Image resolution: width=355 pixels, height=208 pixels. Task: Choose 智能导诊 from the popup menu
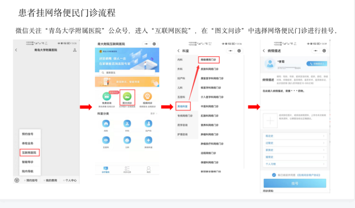pos(28,162)
